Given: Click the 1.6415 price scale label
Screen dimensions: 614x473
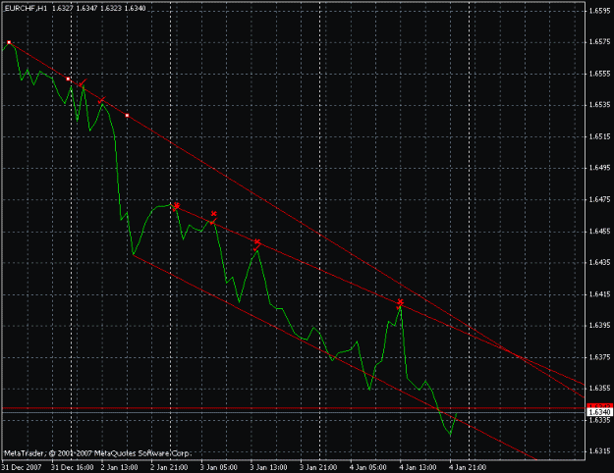Looking at the screenshot, I should tap(599, 294).
